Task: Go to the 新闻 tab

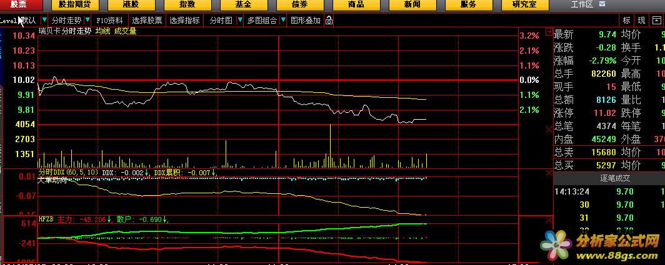Action: coord(412,5)
